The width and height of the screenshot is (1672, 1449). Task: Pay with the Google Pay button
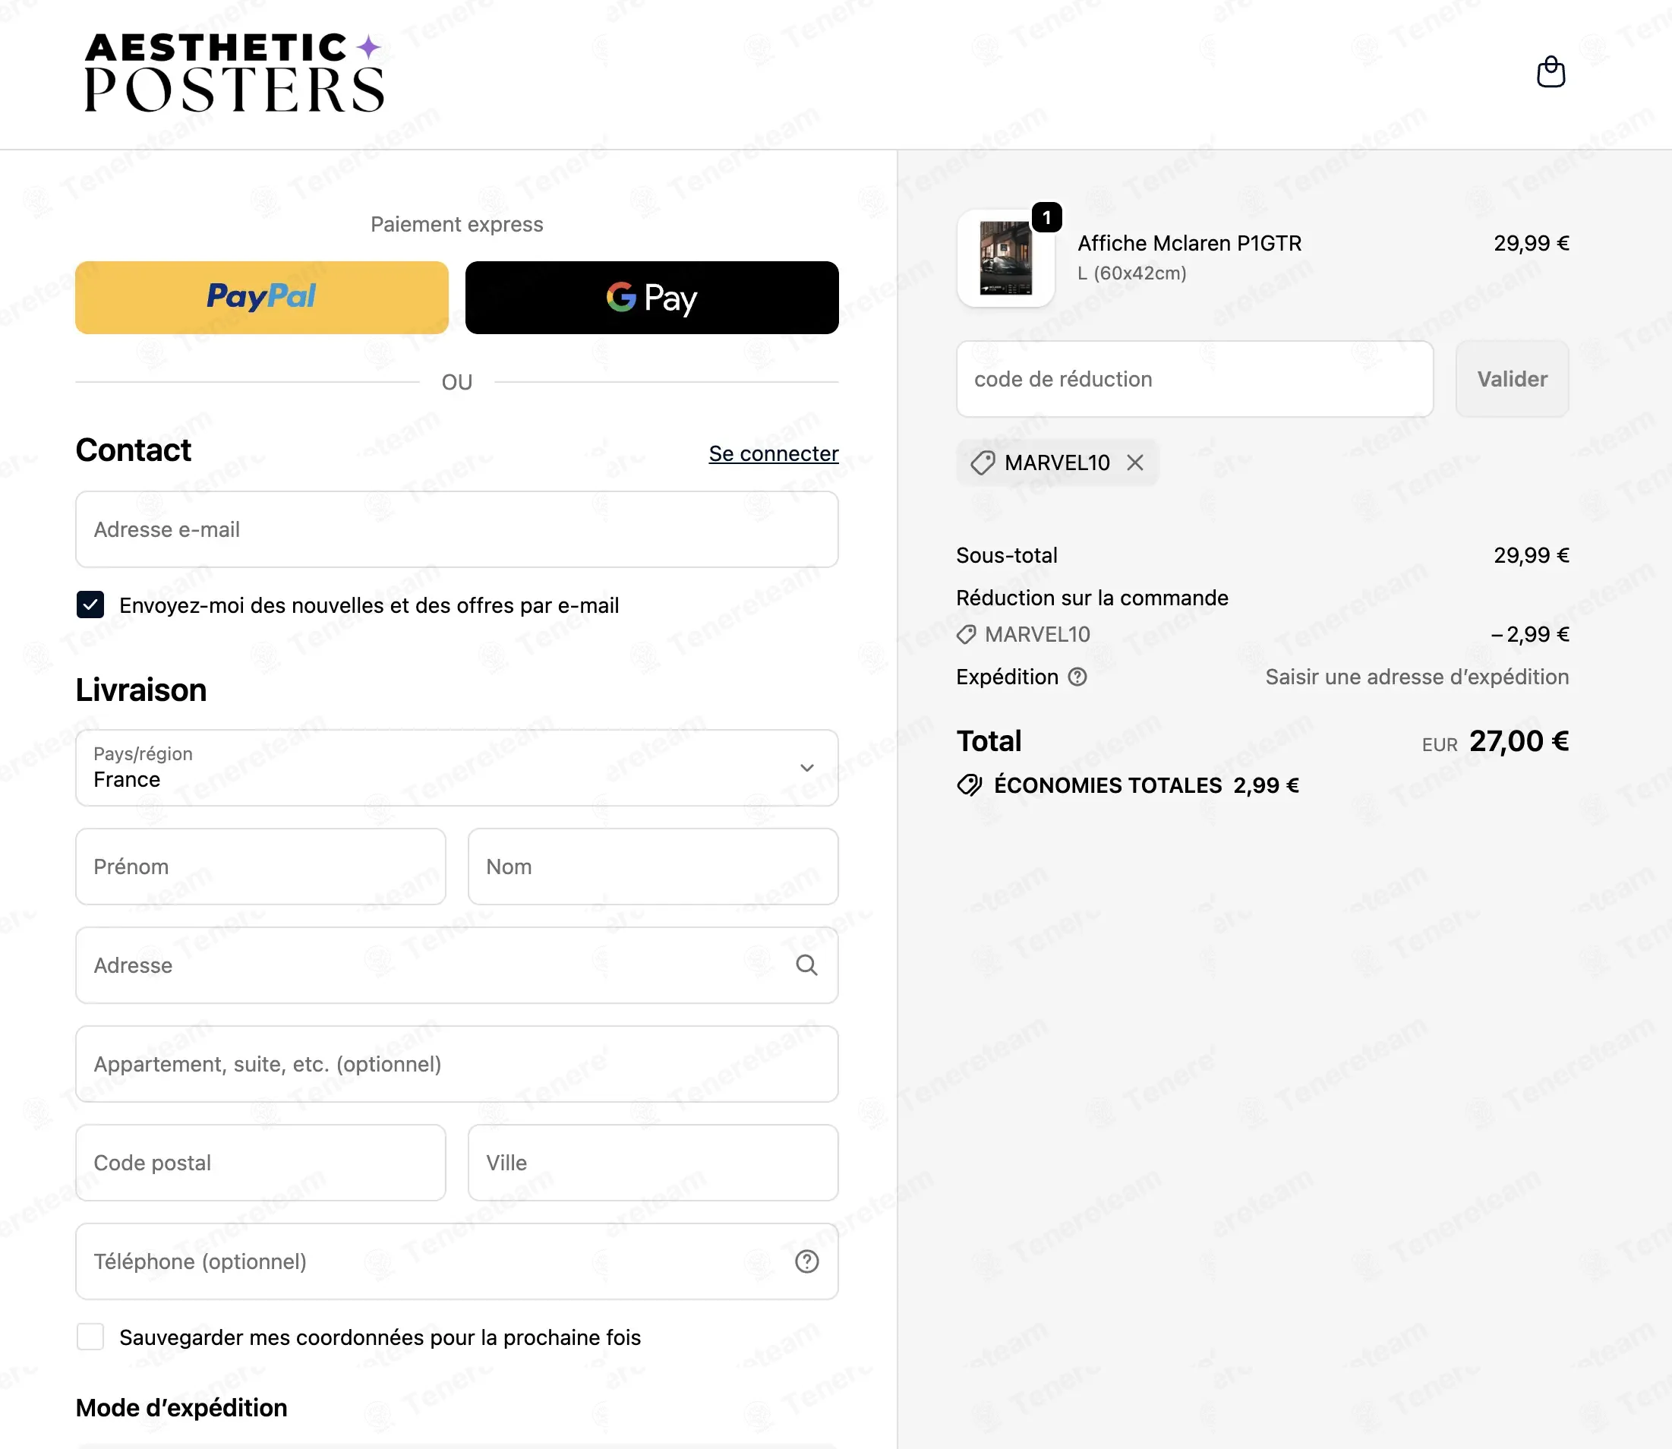651,297
